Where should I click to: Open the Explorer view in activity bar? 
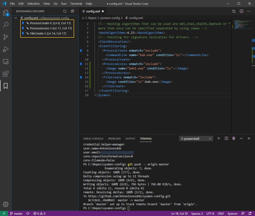(x=5, y=13)
